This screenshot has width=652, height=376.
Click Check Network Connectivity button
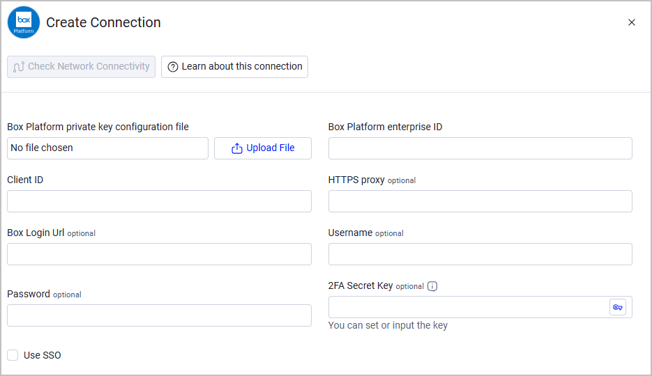click(x=81, y=67)
